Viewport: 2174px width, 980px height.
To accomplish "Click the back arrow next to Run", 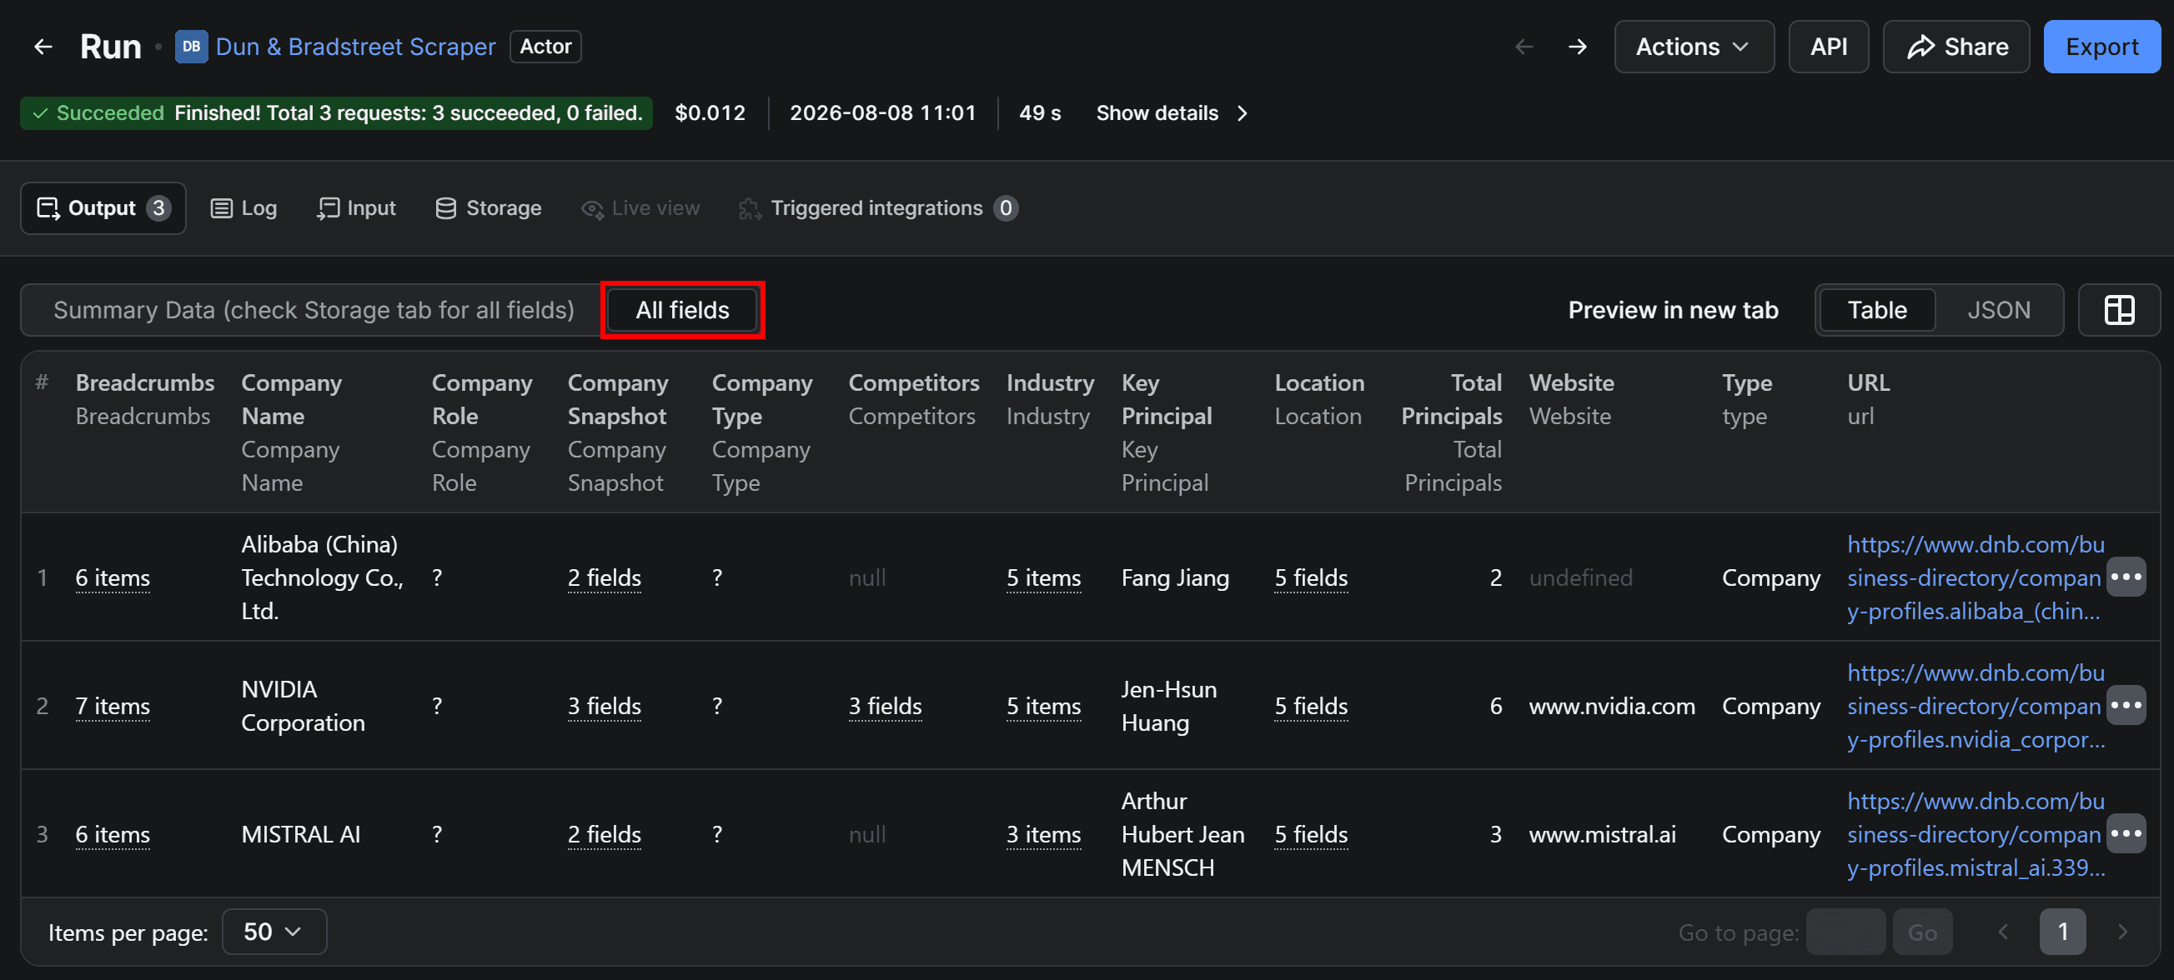I will click(43, 47).
